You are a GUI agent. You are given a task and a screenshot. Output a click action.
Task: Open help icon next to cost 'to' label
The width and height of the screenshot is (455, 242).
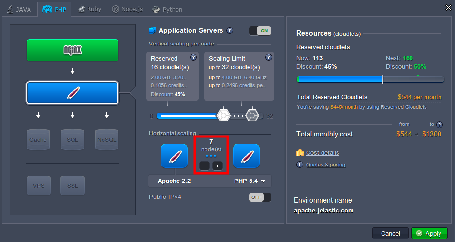[440, 125]
